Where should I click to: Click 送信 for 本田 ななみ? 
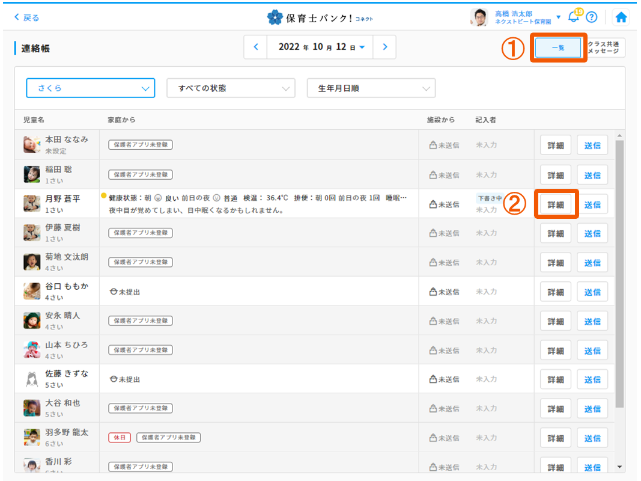pos(592,146)
